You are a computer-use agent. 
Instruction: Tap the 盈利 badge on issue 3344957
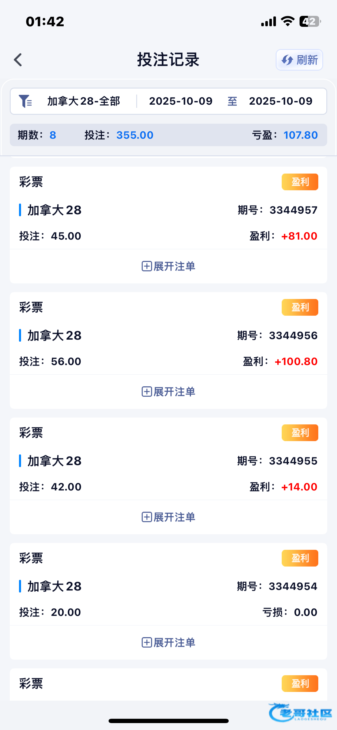click(x=300, y=182)
